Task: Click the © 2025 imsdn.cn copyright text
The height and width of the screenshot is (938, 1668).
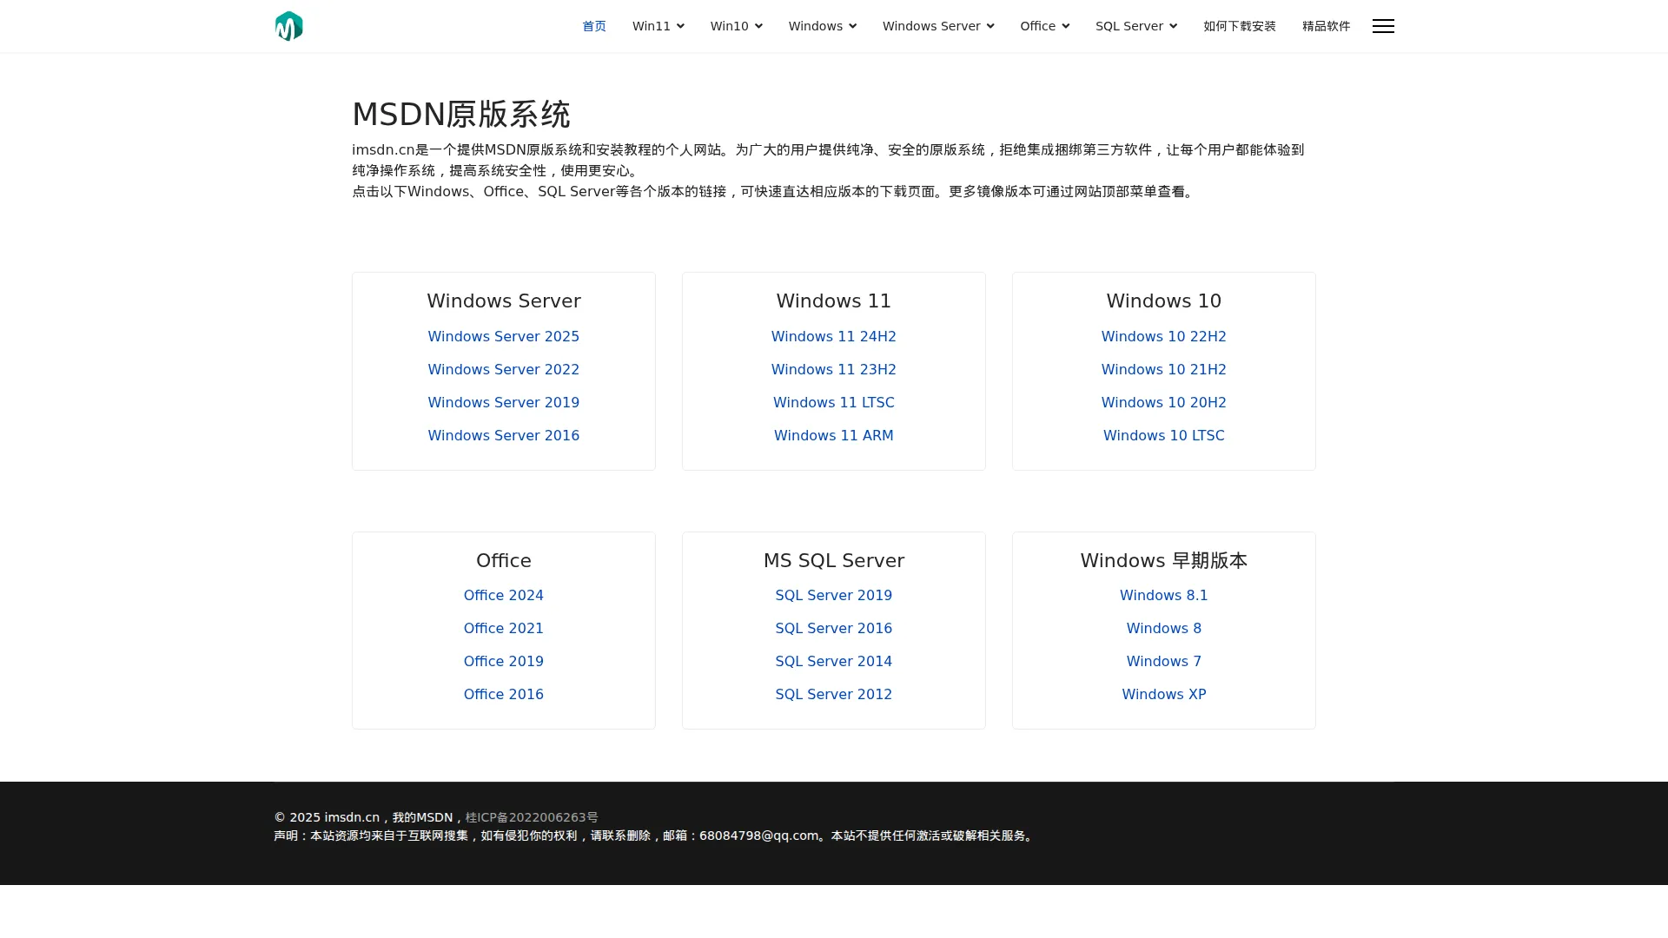Action: coord(327,817)
